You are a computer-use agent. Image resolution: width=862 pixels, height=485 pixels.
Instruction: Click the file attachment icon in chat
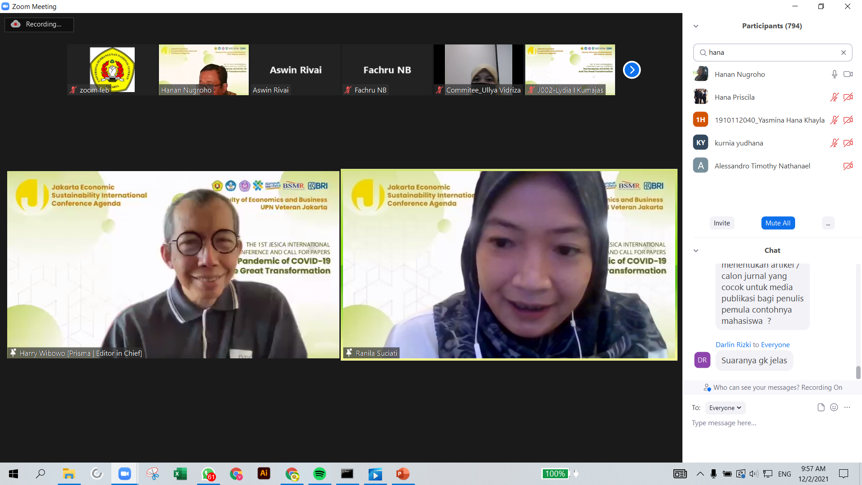[x=821, y=407]
